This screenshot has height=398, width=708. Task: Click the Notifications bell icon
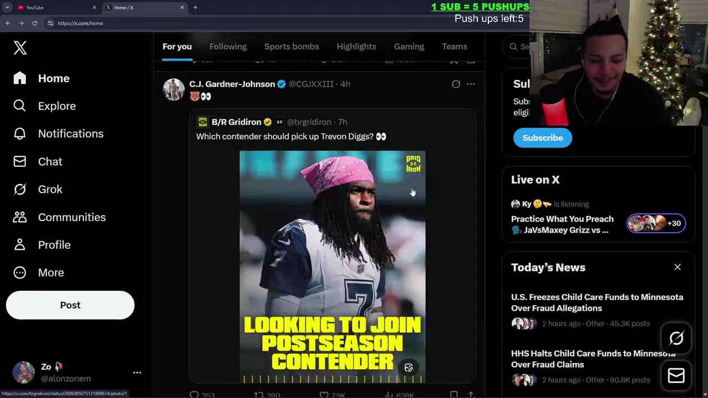(20, 133)
